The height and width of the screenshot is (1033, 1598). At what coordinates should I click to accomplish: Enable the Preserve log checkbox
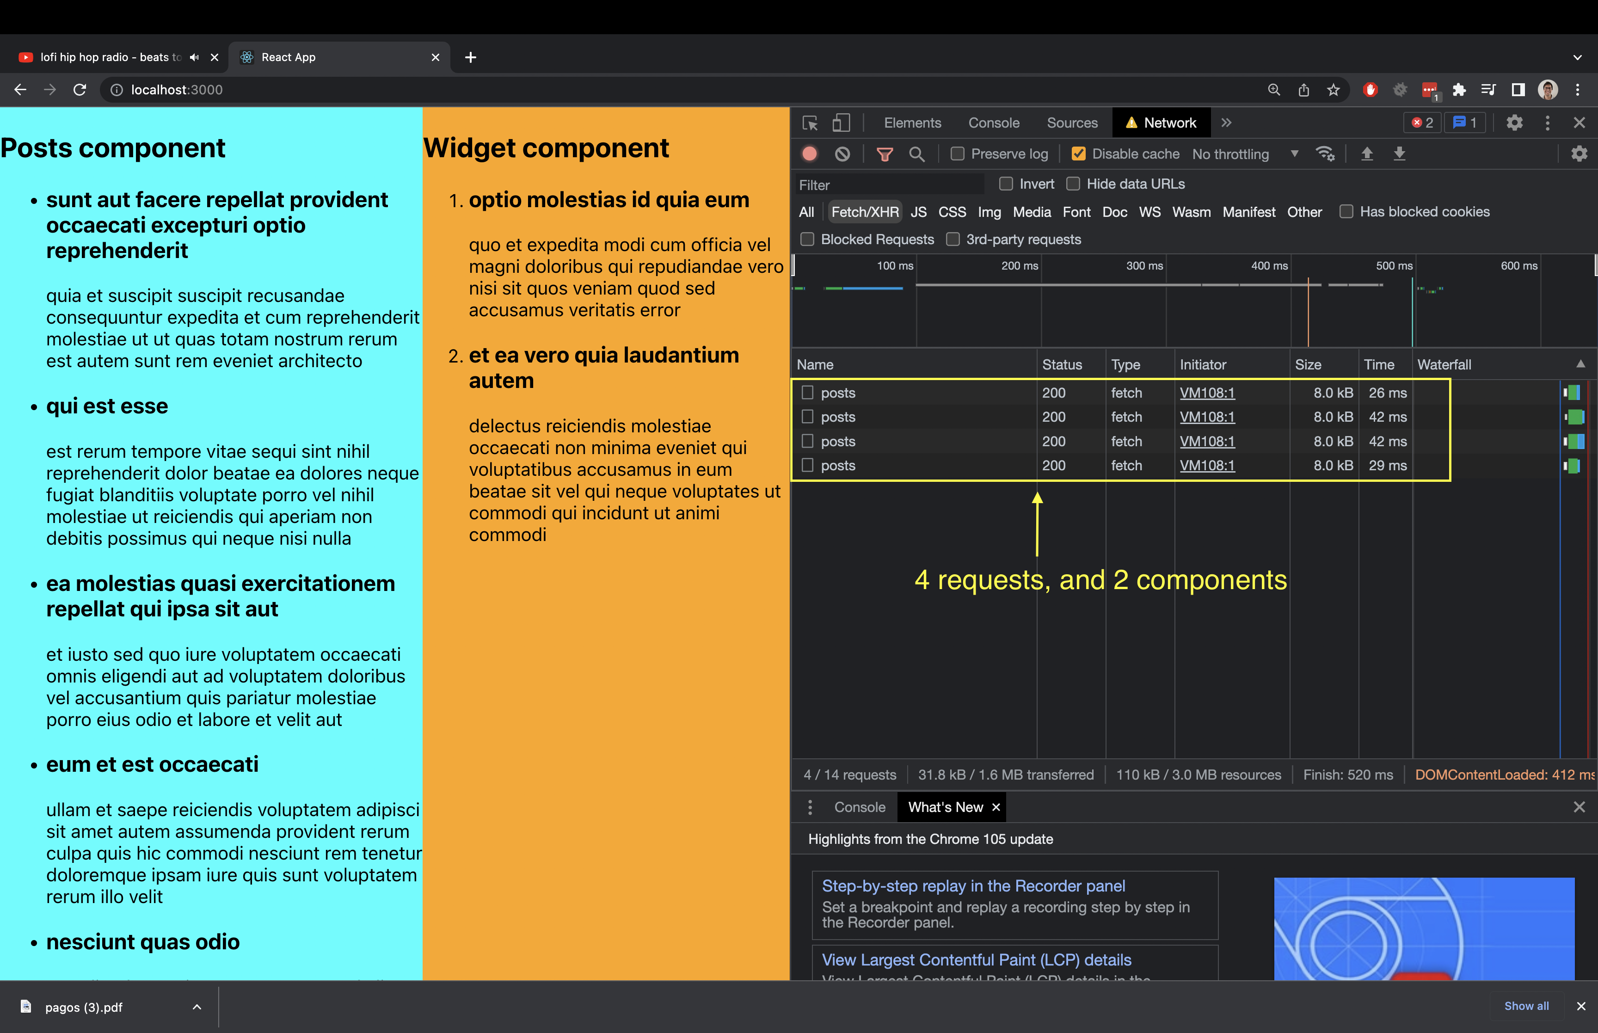coord(958,154)
